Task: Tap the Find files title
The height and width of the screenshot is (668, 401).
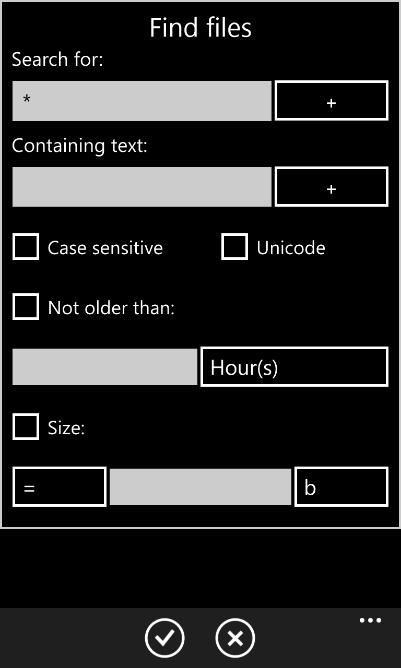Action: click(200, 28)
